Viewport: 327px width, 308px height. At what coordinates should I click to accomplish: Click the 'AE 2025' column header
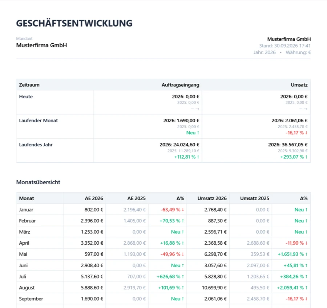pyautogui.click(x=136, y=198)
